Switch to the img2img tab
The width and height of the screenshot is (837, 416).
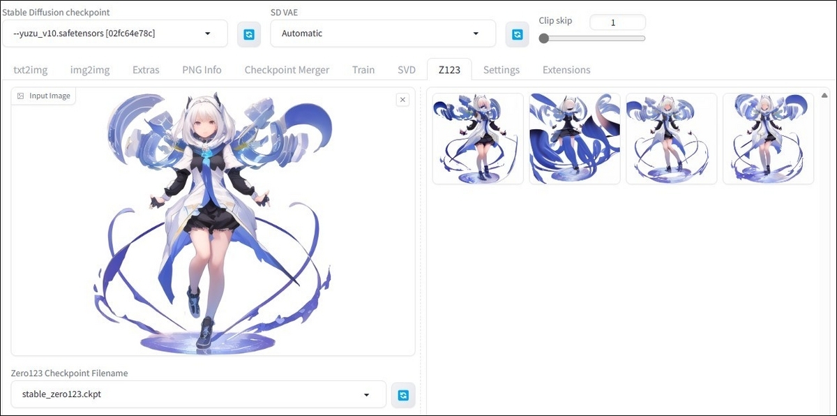click(x=90, y=70)
